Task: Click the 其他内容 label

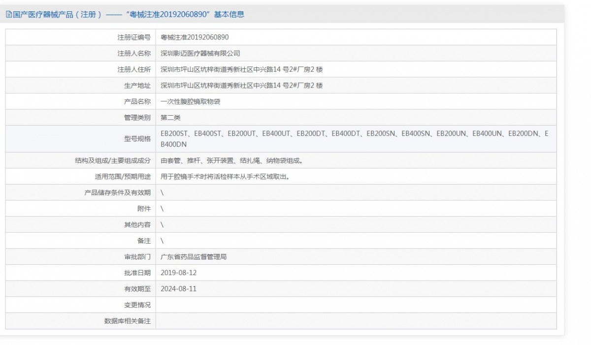Action: [x=137, y=224]
